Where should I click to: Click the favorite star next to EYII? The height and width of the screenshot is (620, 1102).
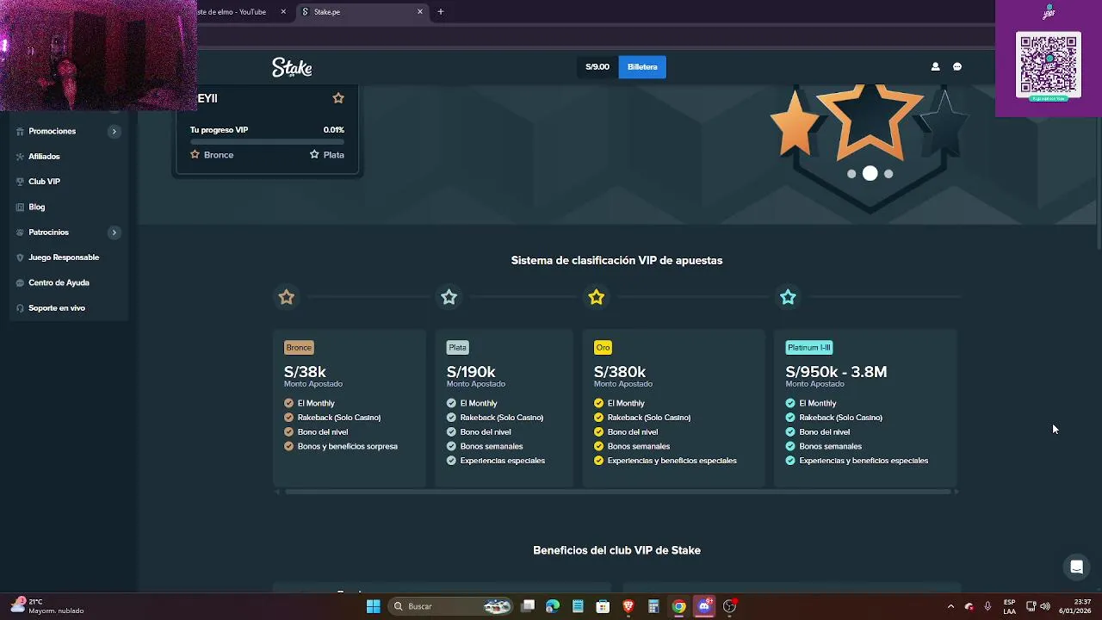[x=338, y=98]
